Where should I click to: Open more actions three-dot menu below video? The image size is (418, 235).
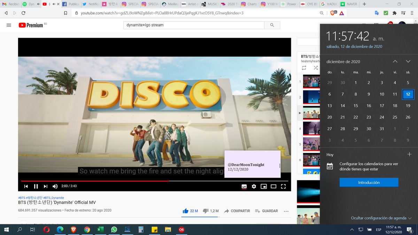point(286,211)
